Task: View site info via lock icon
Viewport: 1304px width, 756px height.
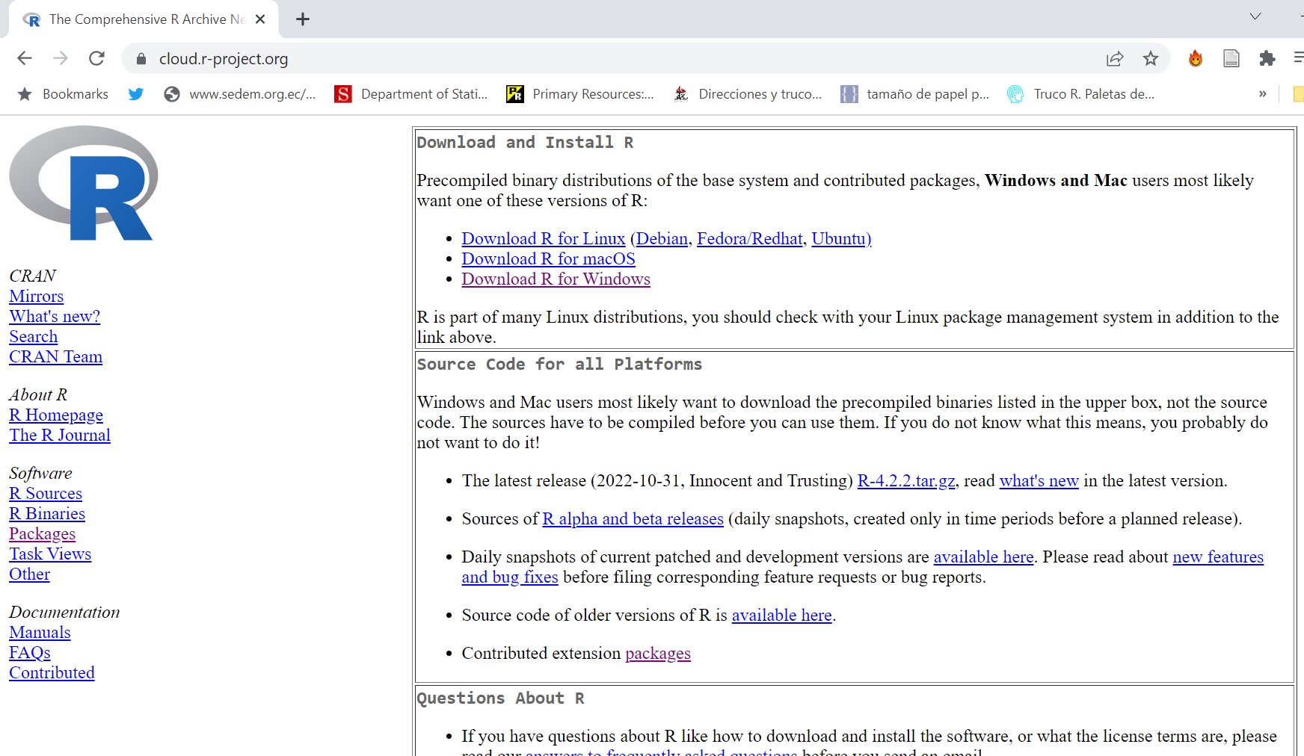Action: (141, 59)
